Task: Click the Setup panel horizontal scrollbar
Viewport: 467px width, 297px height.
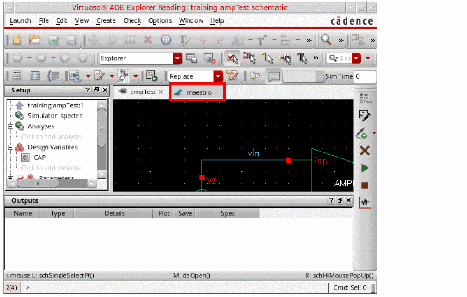Action: tap(37, 184)
